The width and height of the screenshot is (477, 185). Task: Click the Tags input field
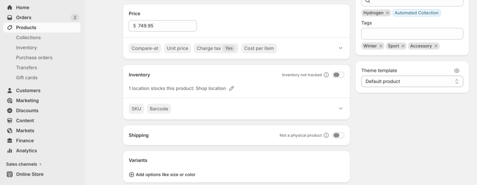click(412, 34)
